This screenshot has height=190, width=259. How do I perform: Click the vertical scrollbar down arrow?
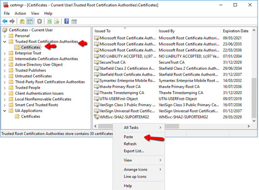(x=254, y=121)
